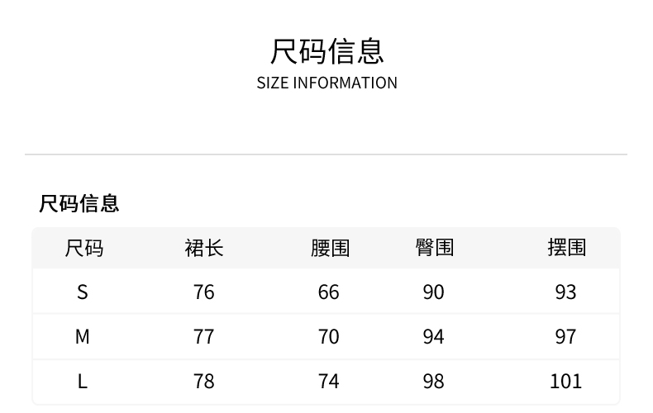Select the 尺码 column header
This screenshot has height=413, width=653.
point(83,248)
